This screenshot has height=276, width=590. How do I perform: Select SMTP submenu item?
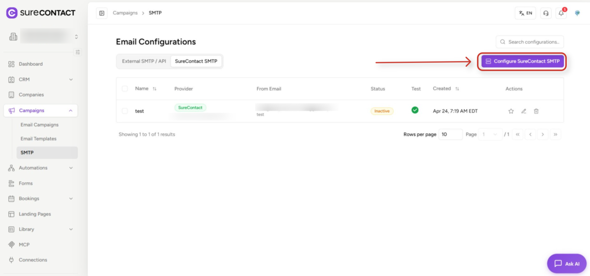click(x=47, y=152)
